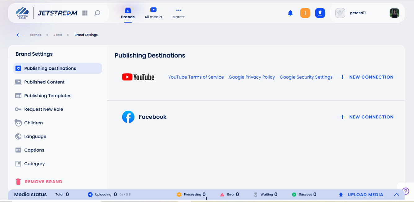This screenshot has width=414, height=202.
Task: Open Captions settings
Action: point(58,150)
